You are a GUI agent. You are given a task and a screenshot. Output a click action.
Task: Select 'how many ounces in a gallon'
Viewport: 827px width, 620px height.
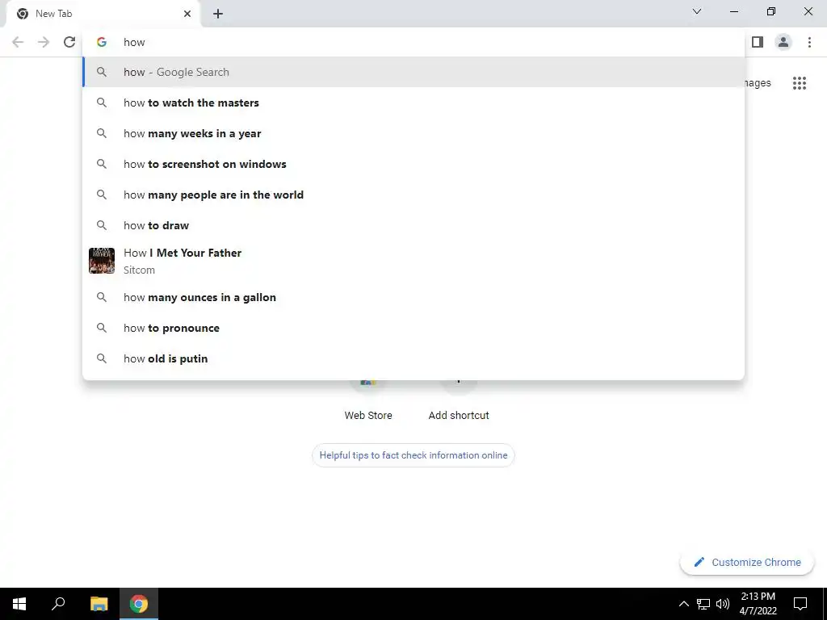coord(413,297)
